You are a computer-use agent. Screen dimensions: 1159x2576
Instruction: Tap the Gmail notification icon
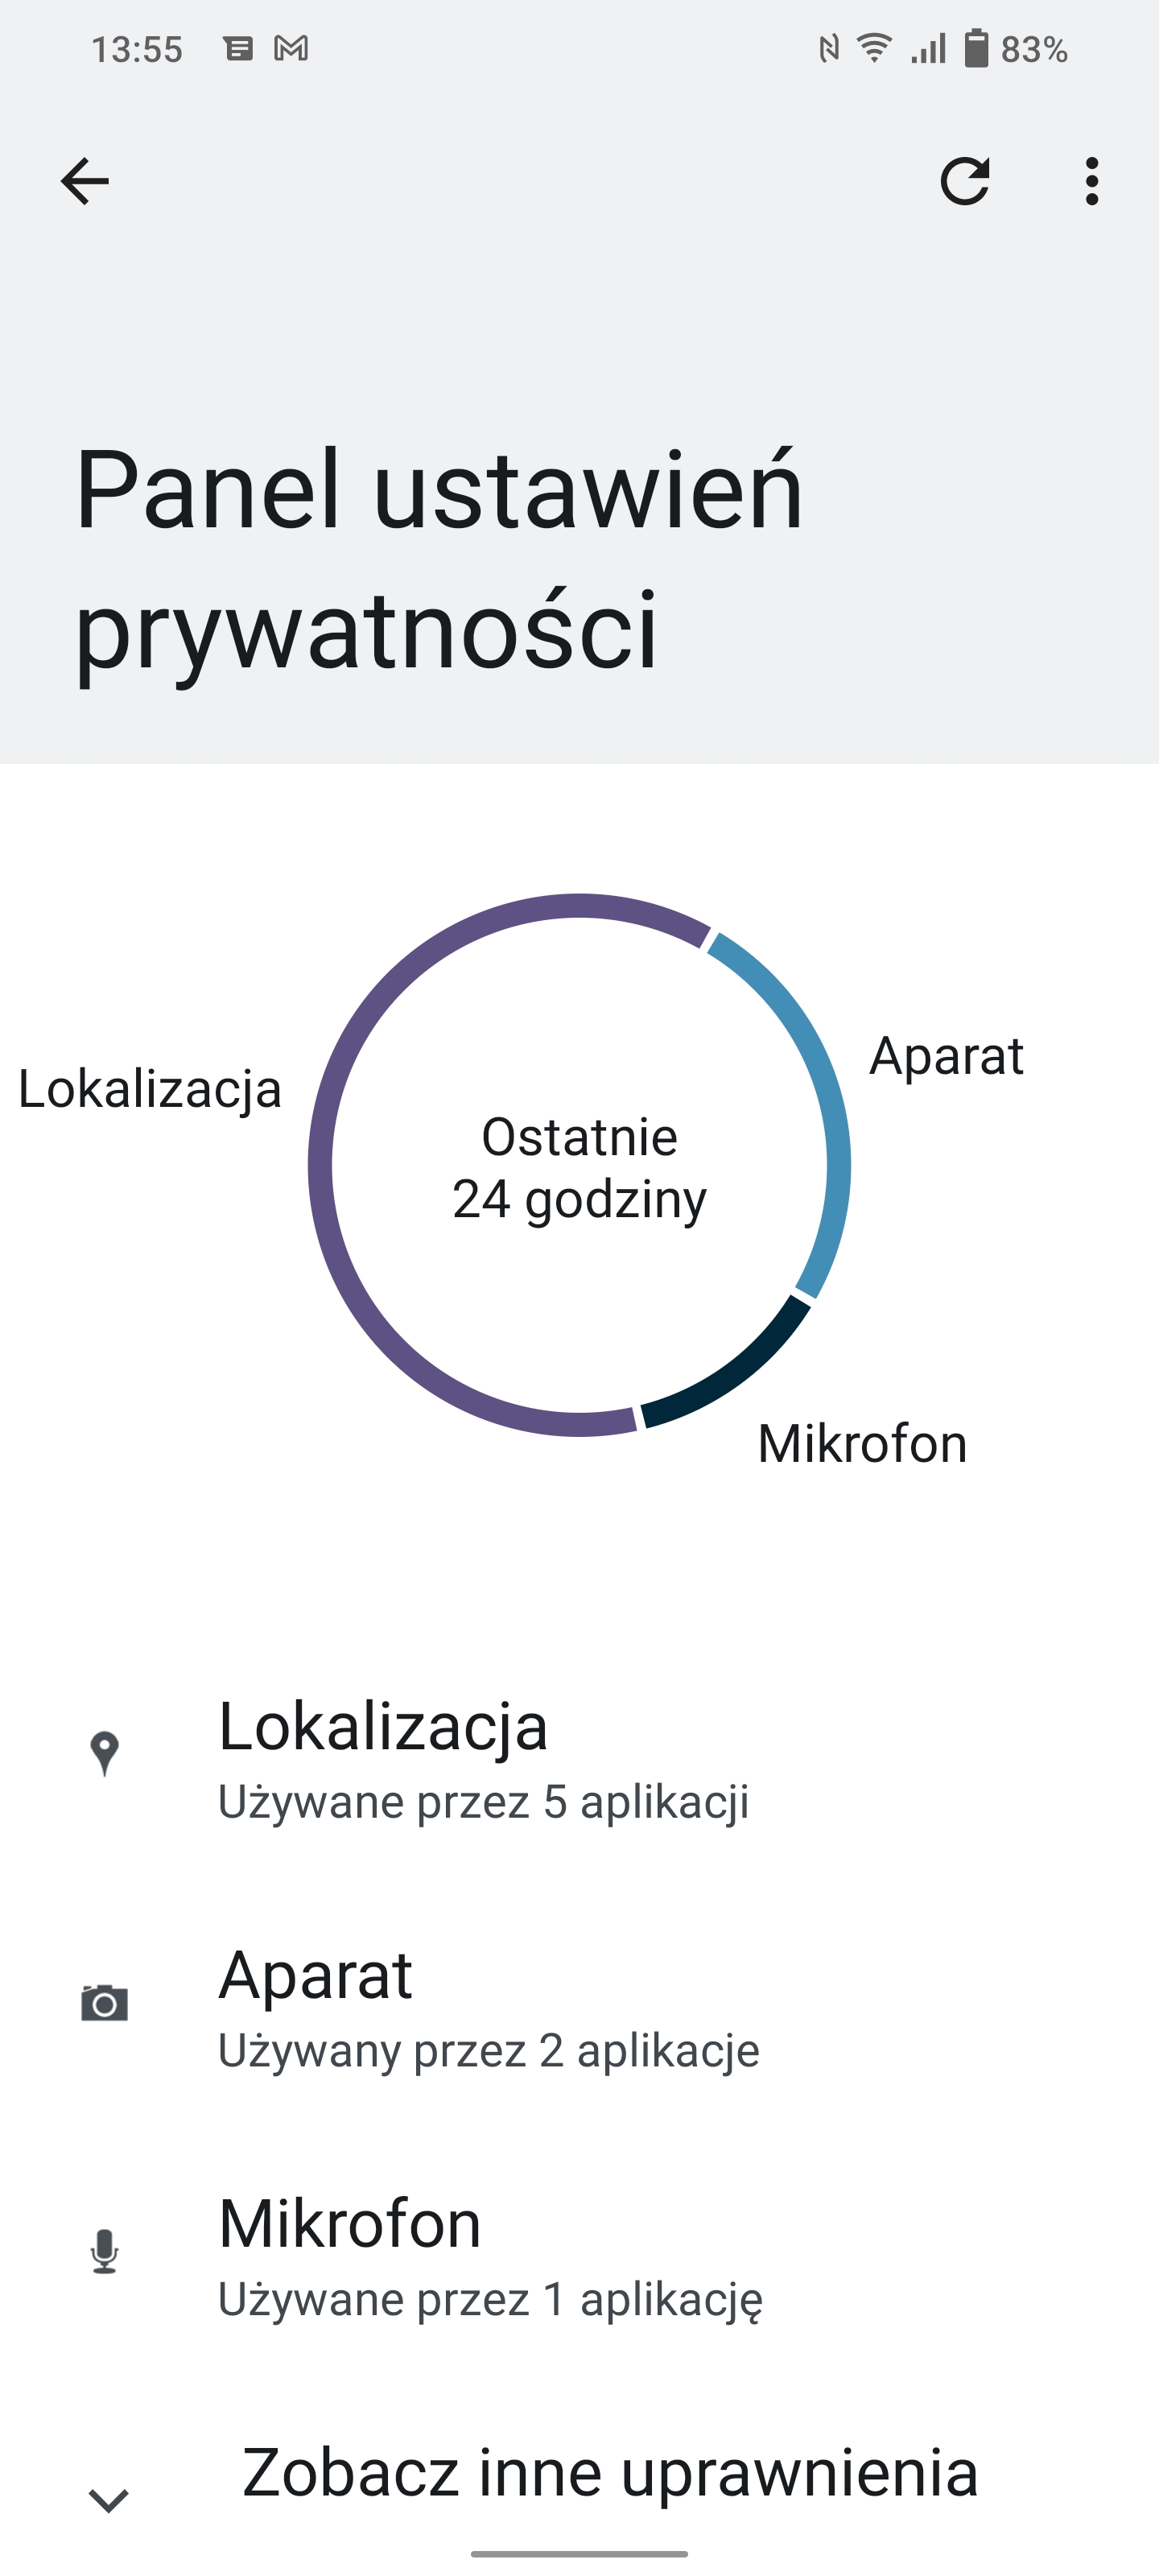pyautogui.click(x=291, y=48)
